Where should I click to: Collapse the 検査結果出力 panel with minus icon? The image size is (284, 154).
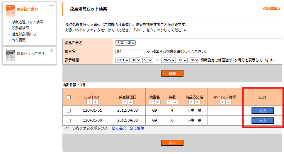coord(51,6)
